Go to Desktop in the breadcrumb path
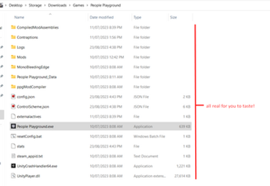 click(16, 5)
